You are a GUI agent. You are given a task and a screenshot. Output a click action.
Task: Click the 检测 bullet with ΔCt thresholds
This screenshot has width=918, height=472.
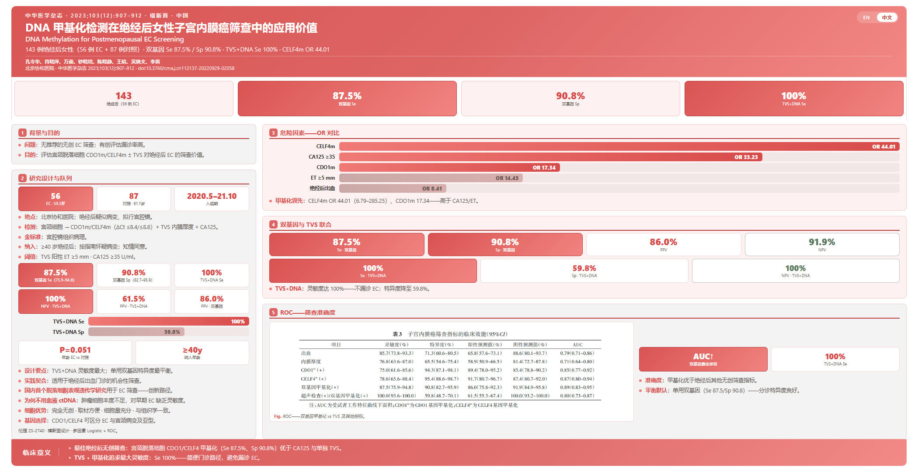(x=122, y=227)
